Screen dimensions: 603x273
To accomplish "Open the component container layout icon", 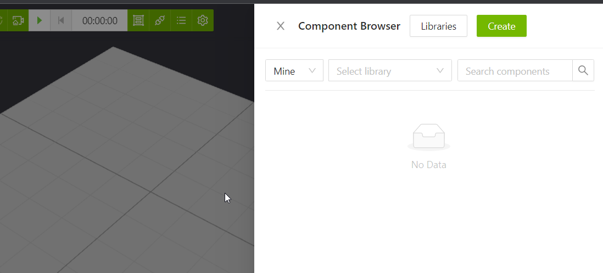I will point(138,20).
